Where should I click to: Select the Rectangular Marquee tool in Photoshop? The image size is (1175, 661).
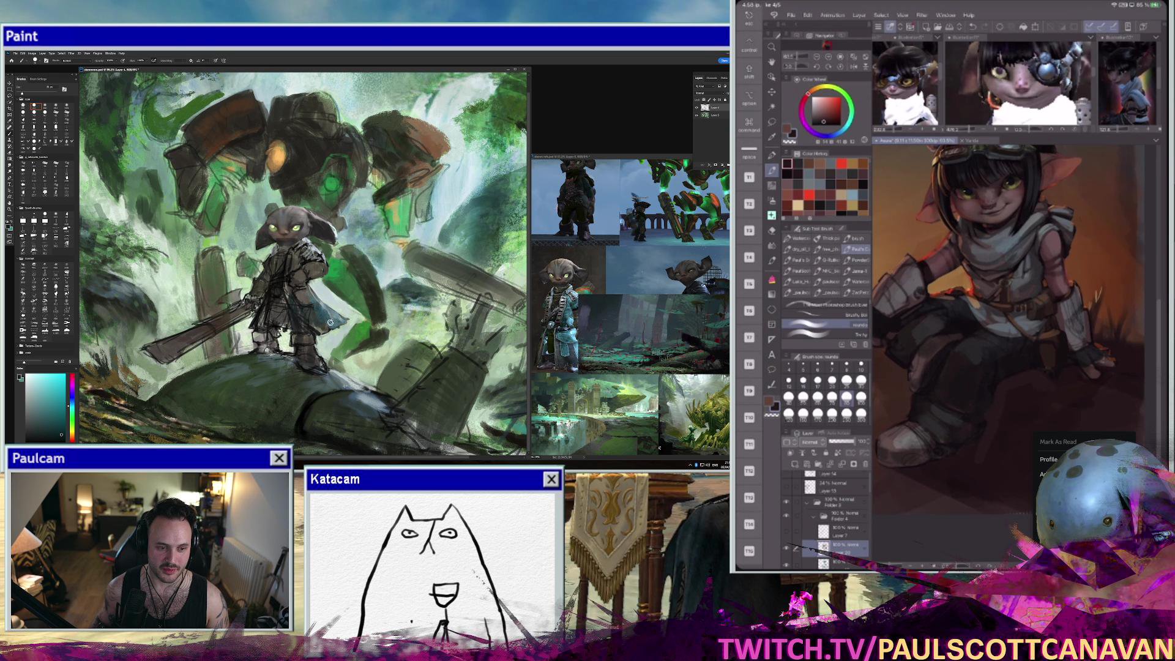tap(9, 89)
